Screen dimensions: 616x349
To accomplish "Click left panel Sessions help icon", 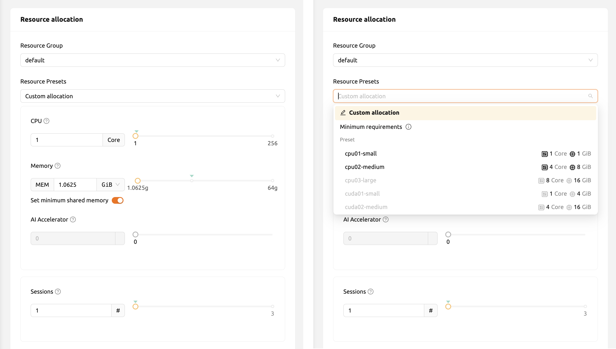I will tap(58, 292).
